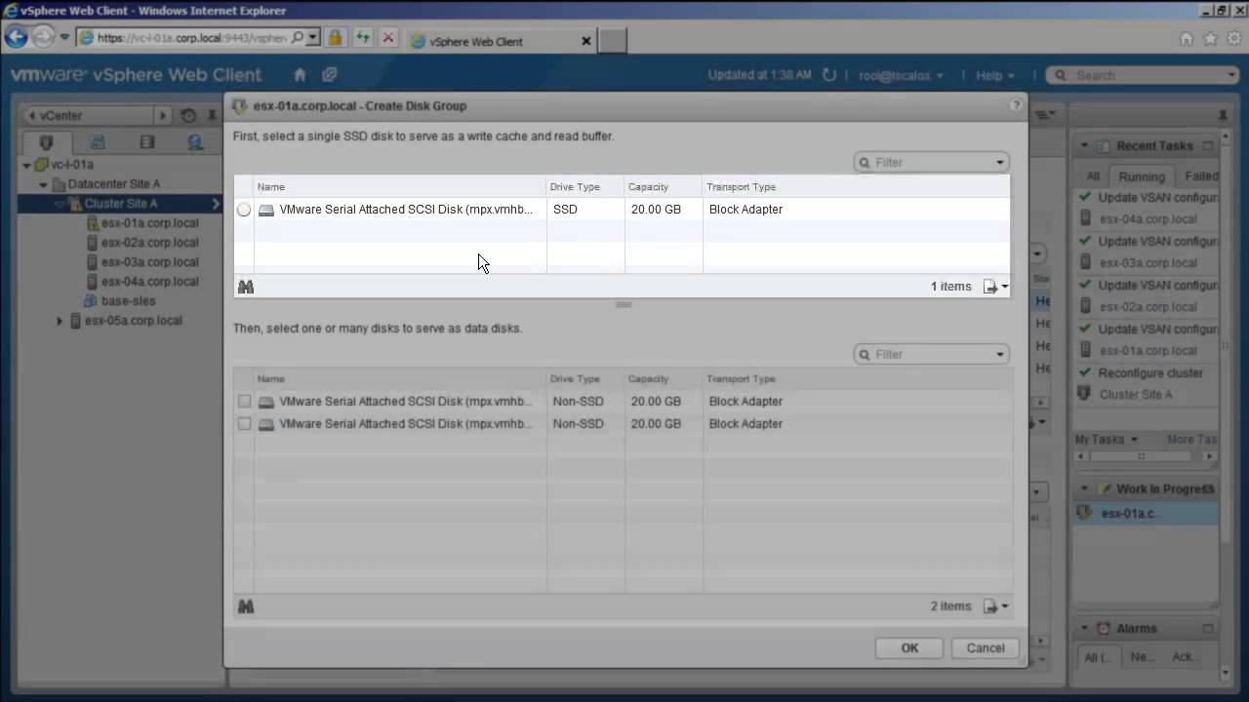Click the browser stop loading X button
Screen dimensions: 1249x702
[x=387, y=38]
